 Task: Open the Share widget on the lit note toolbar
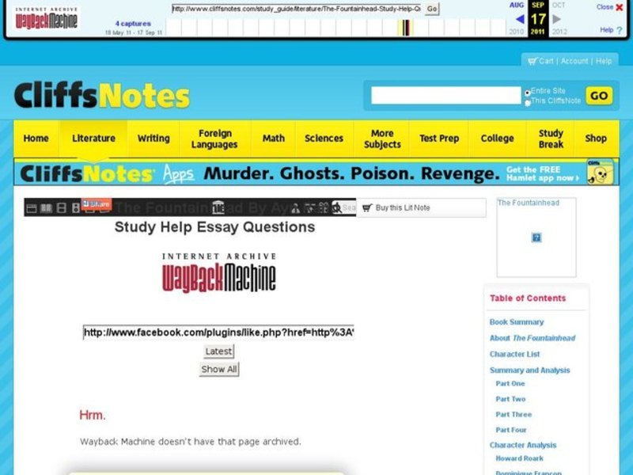(x=95, y=205)
